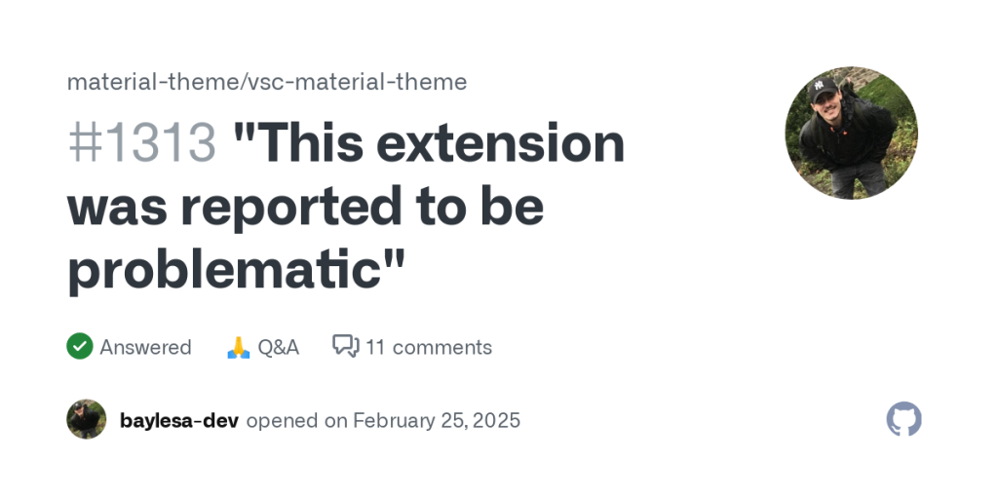Click the comments speech bubble icon
The image size is (998, 499).
345,346
